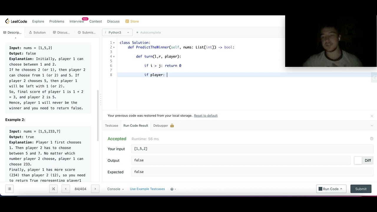The width and height of the screenshot is (377, 212).
Task: Switch to the Description tab
Action: [x=12, y=32]
